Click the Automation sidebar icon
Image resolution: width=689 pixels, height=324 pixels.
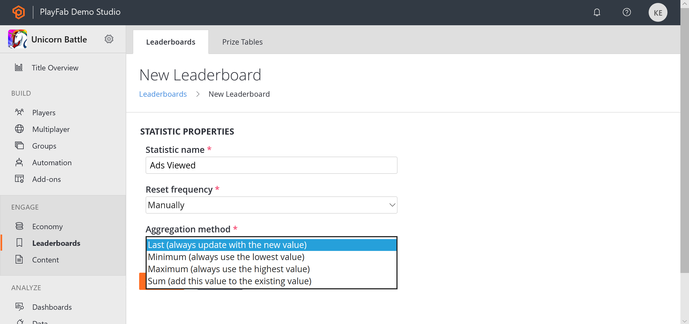tap(19, 162)
